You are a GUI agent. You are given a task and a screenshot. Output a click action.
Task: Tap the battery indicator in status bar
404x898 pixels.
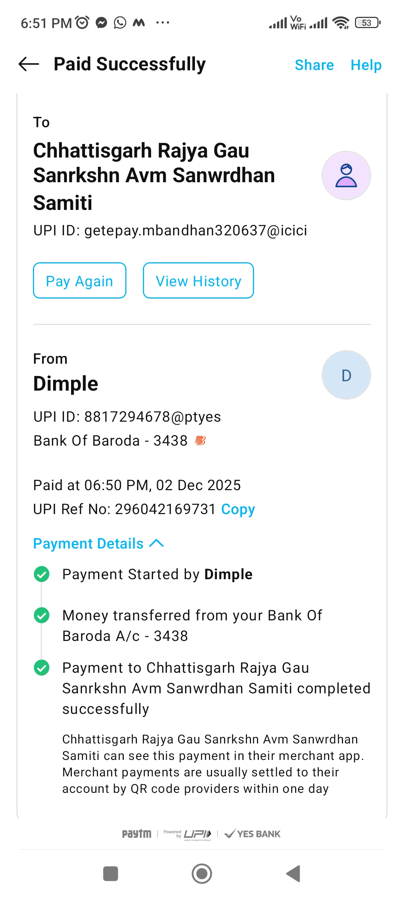click(x=367, y=23)
